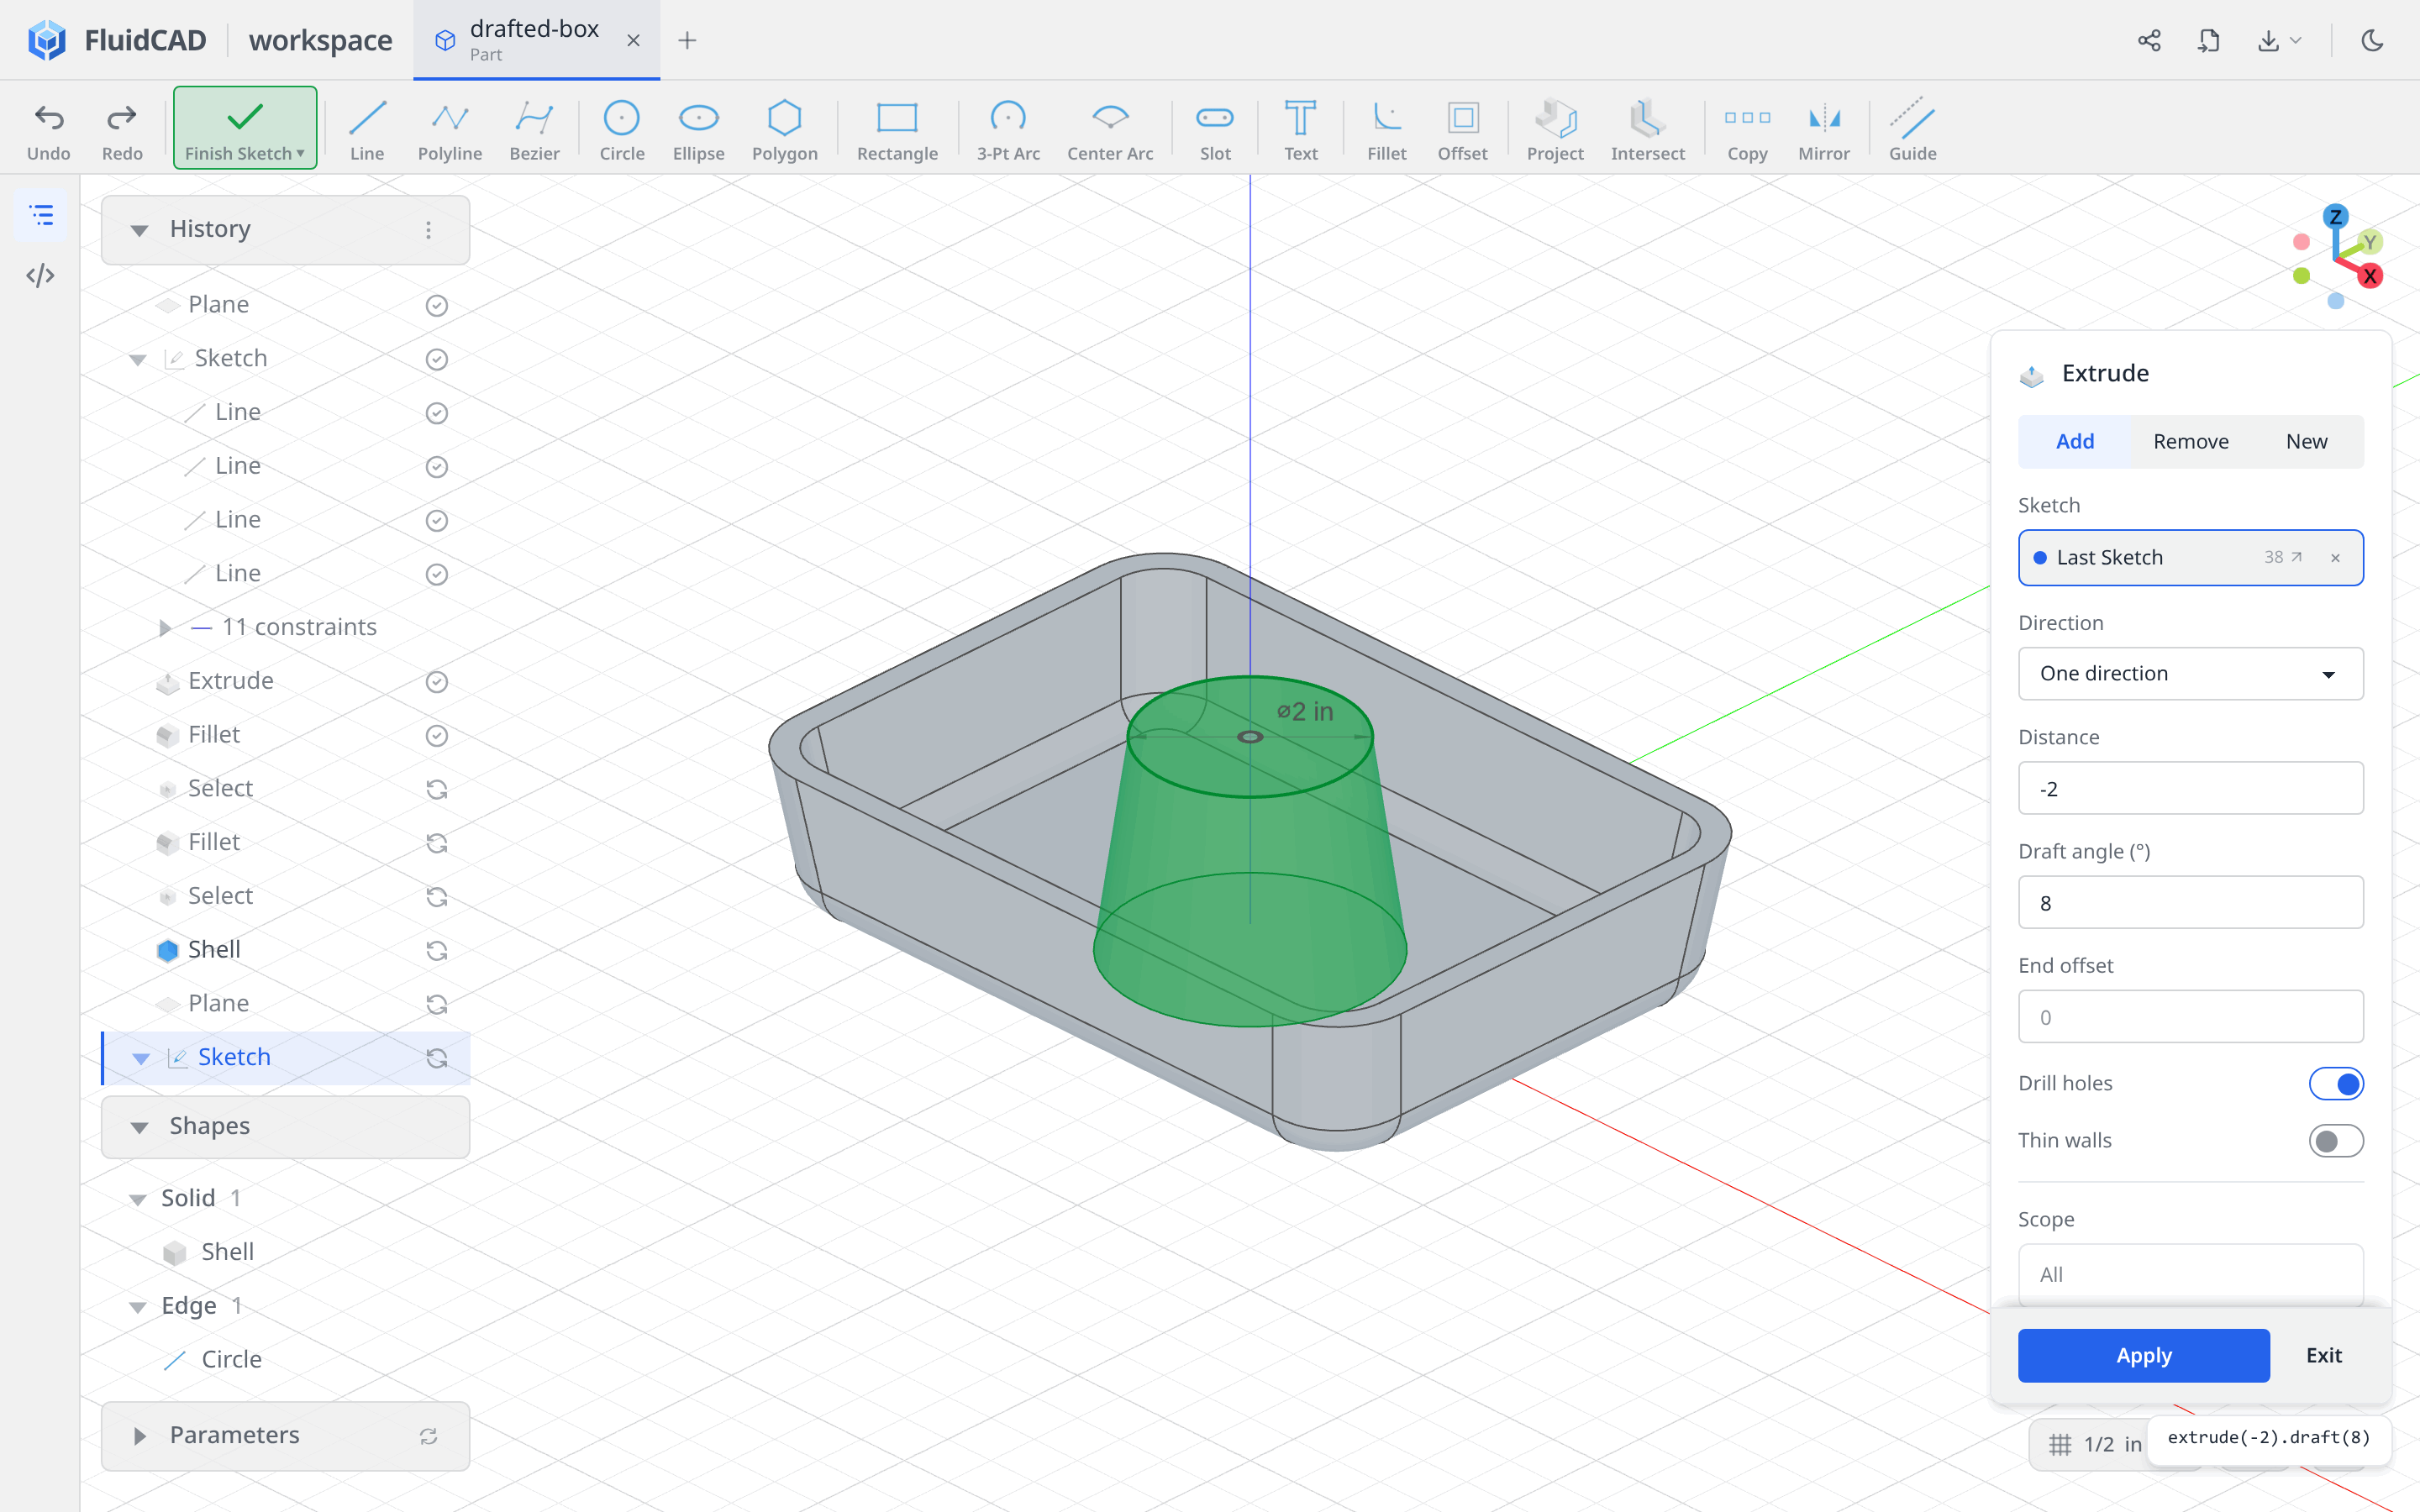Collapse the History panel
Image resolution: width=2420 pixels, height=1512 pixels.
139,230
